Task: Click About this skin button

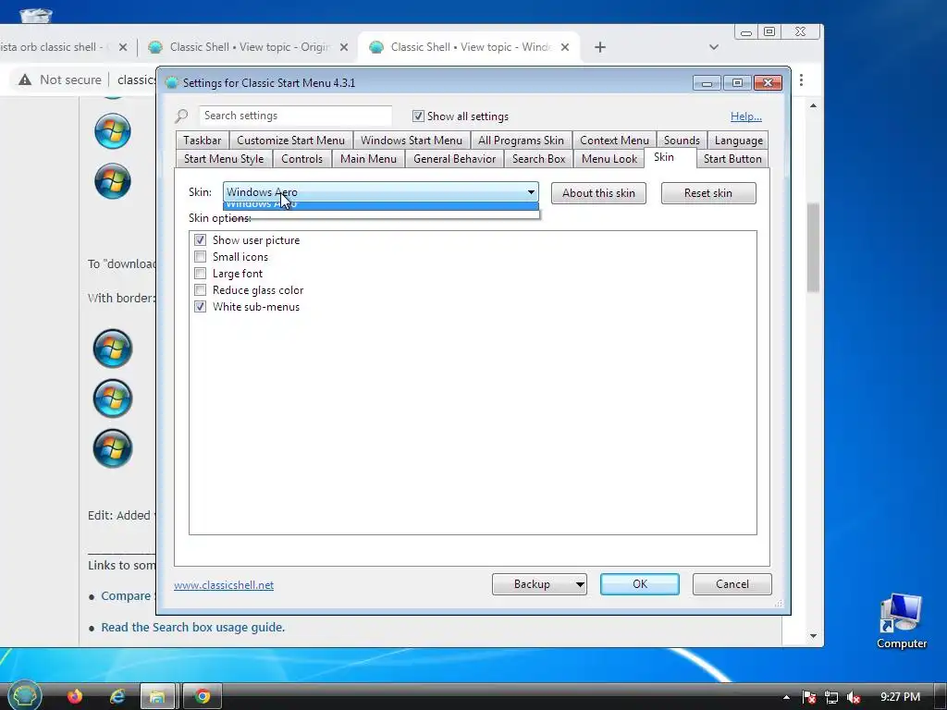Action: tap(598, 193)
